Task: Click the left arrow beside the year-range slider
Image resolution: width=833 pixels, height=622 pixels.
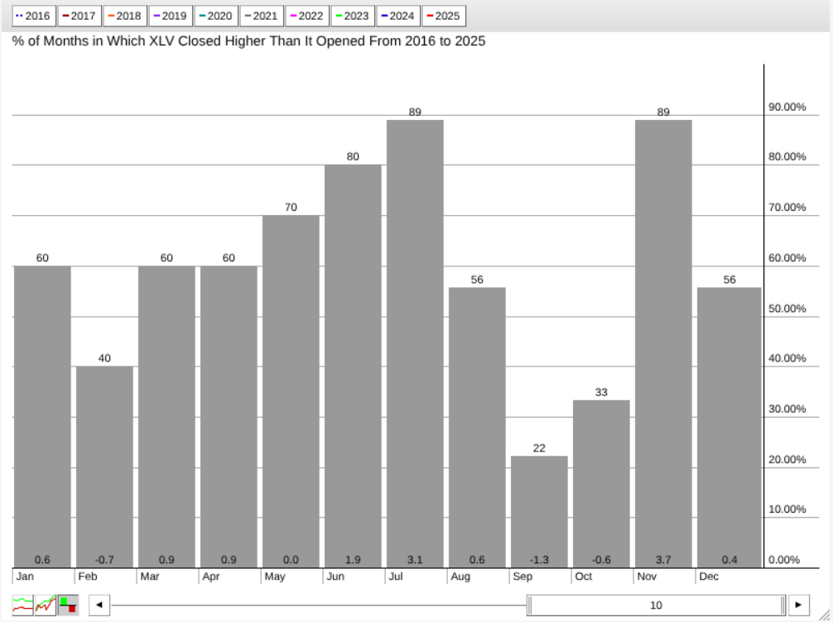Action: pos(99,605)
